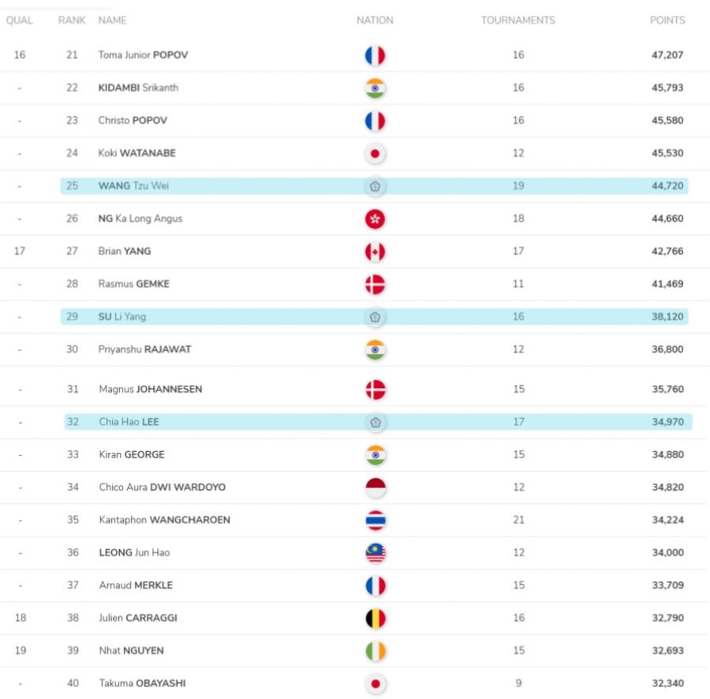
Task: Open Magnus Johannesen profile
Action: point(150,390)
